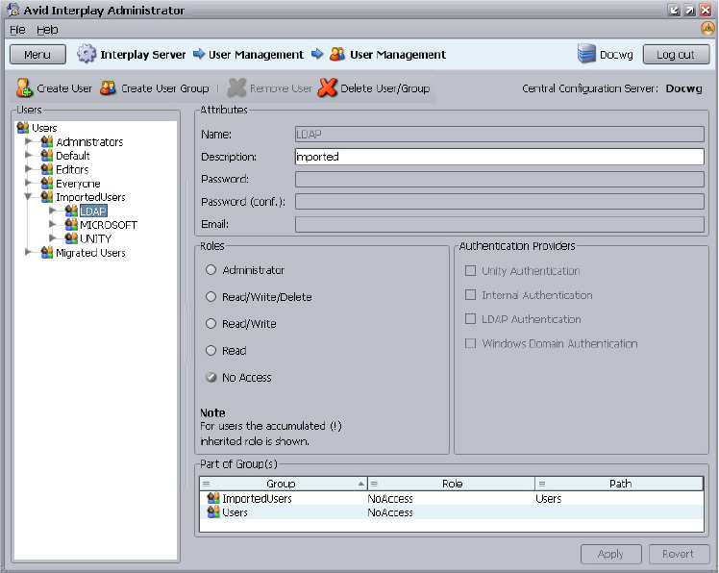
Task: Click the Email input field
Action: (499, 224)
